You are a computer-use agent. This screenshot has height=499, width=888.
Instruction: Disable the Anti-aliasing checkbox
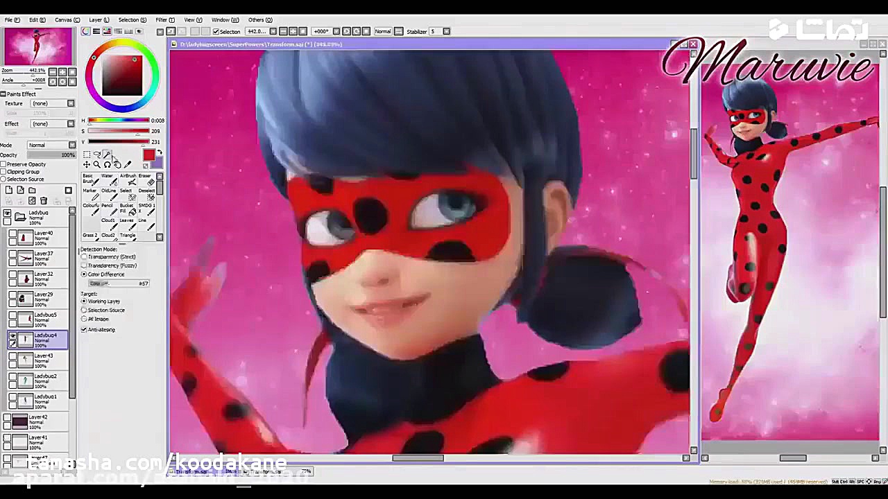pyautogui.click(x=84, y=330)
